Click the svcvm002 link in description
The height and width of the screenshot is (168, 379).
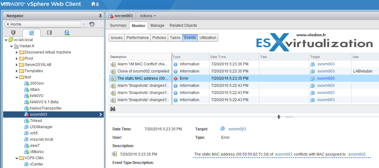coord(357,154)
